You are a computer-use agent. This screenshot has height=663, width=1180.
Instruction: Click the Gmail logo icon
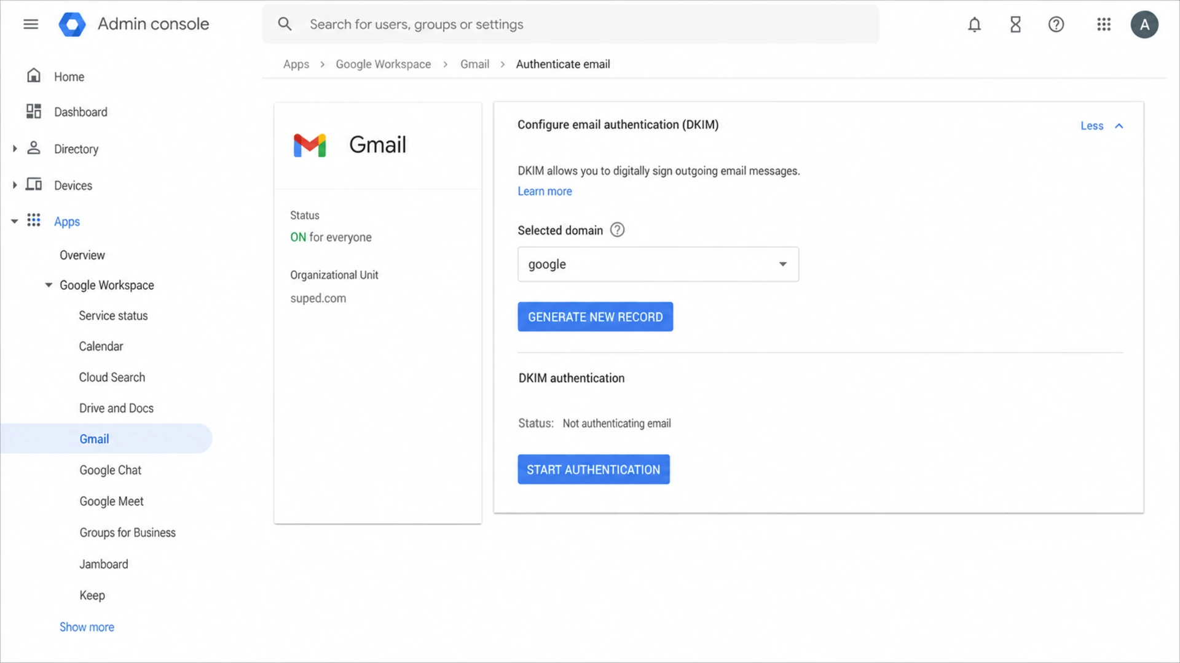coord(310,145)
